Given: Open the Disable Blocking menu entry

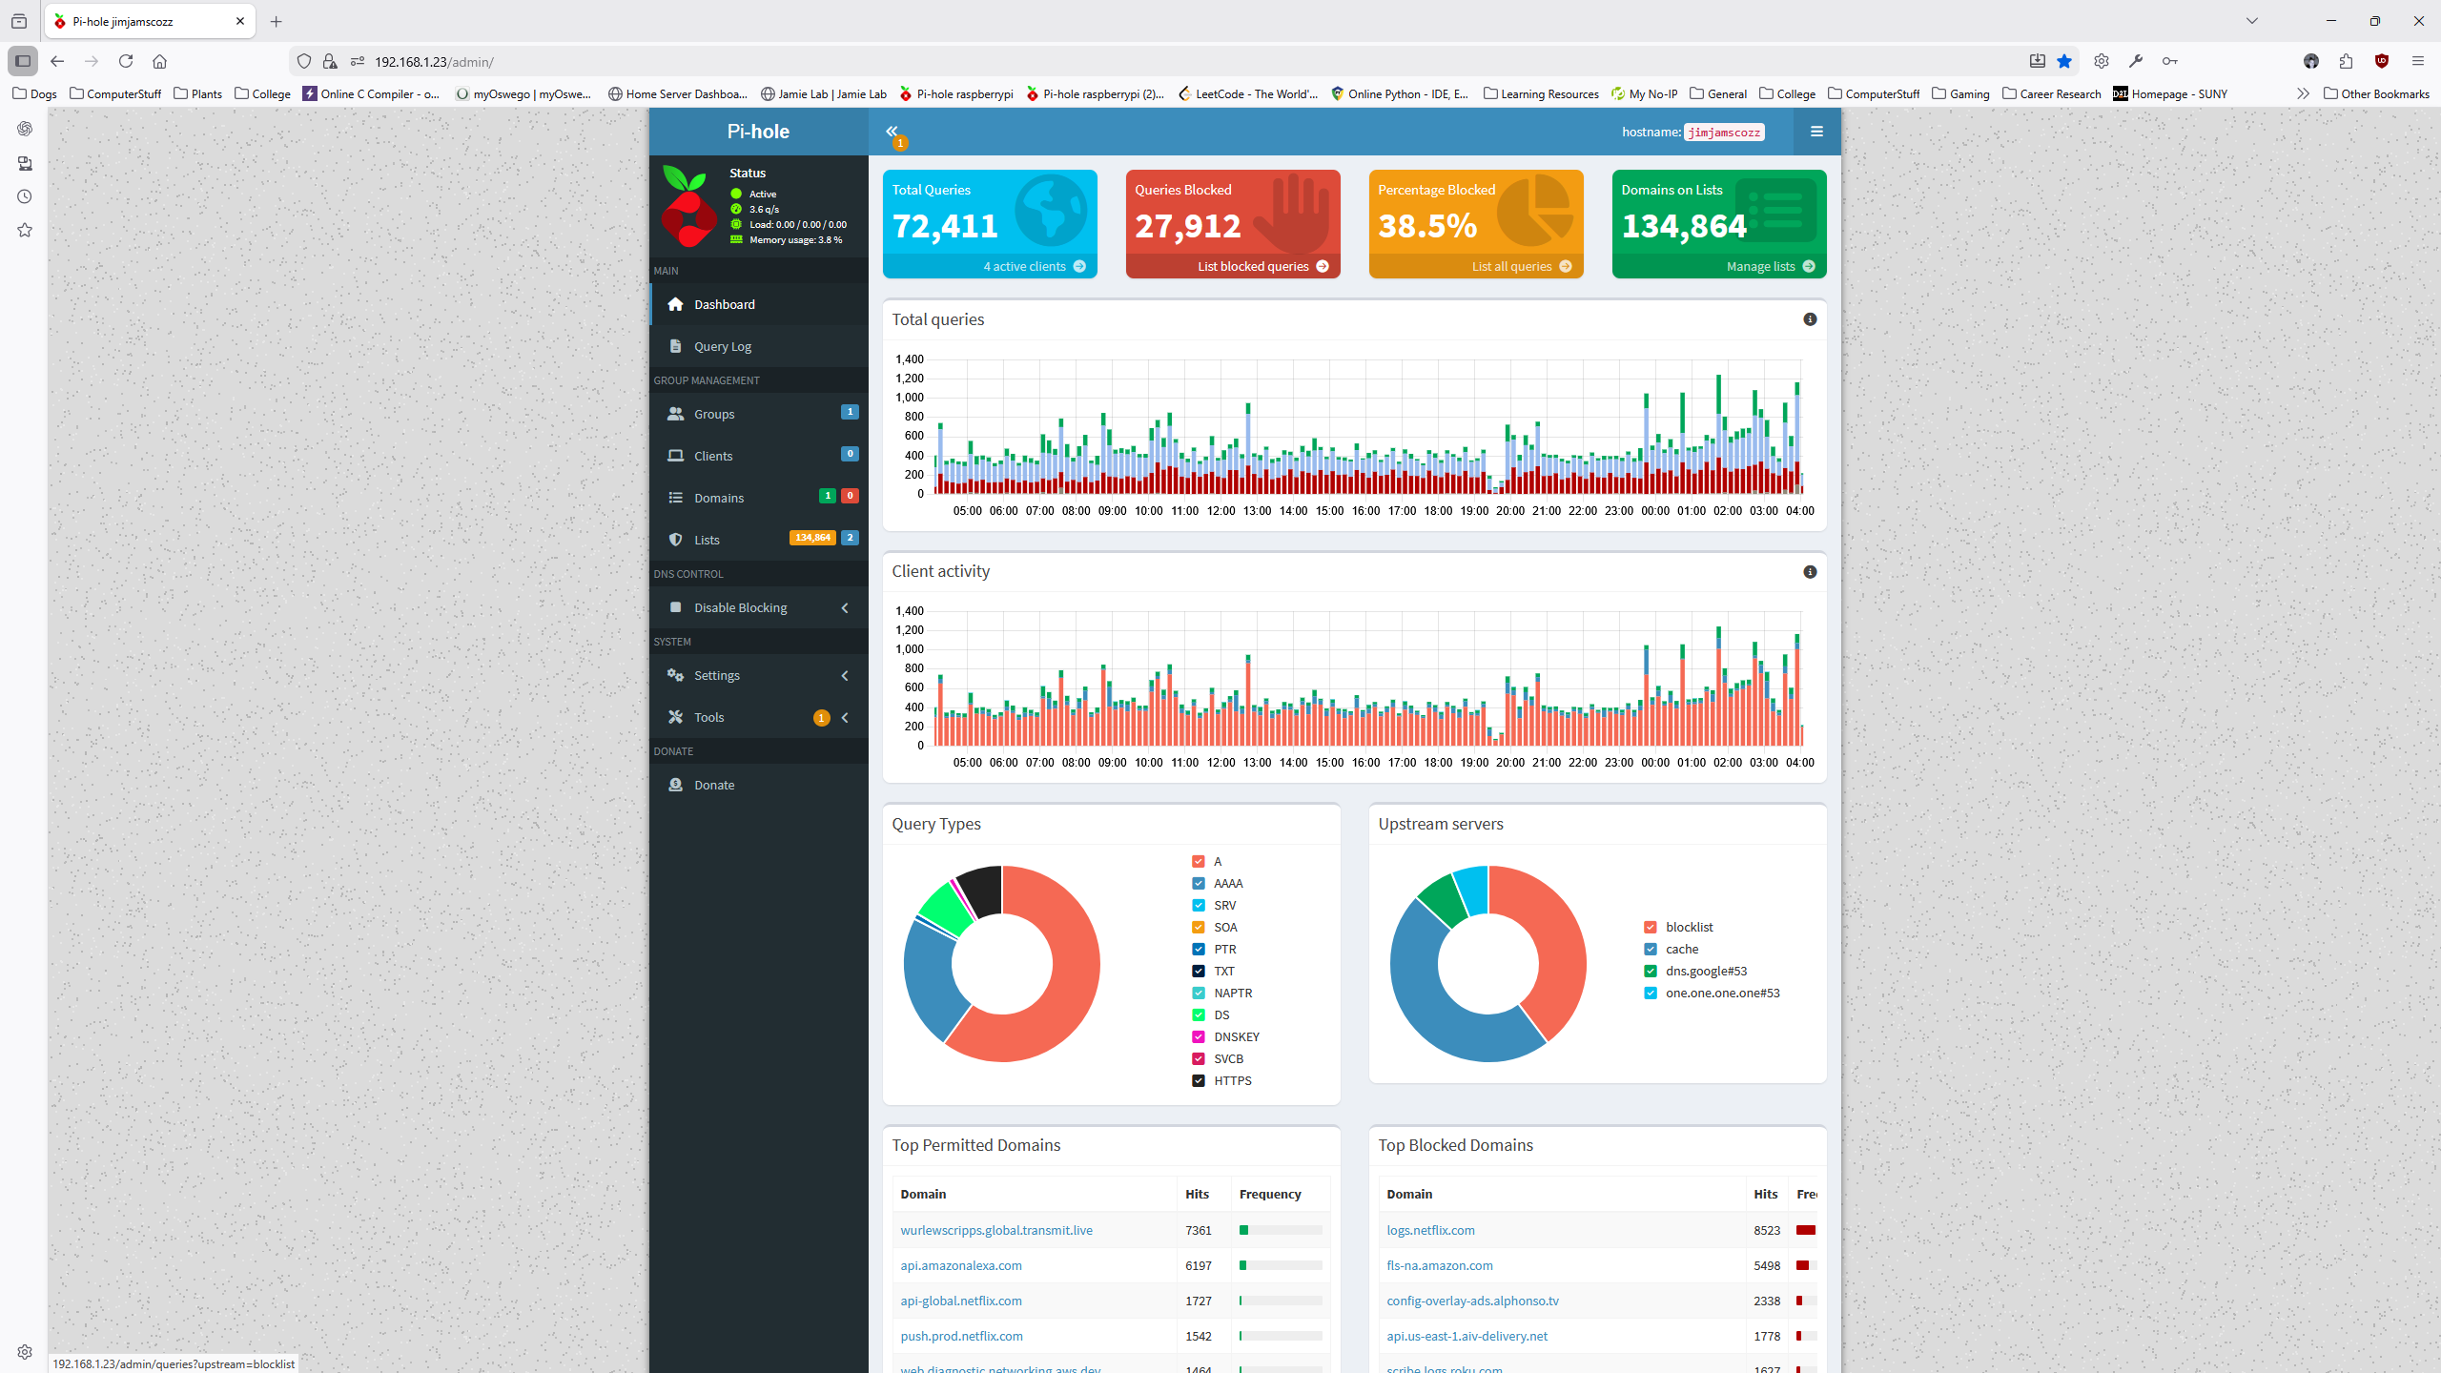Looking at the screenshot, I should pyautogui.click(x=740, y=606).
